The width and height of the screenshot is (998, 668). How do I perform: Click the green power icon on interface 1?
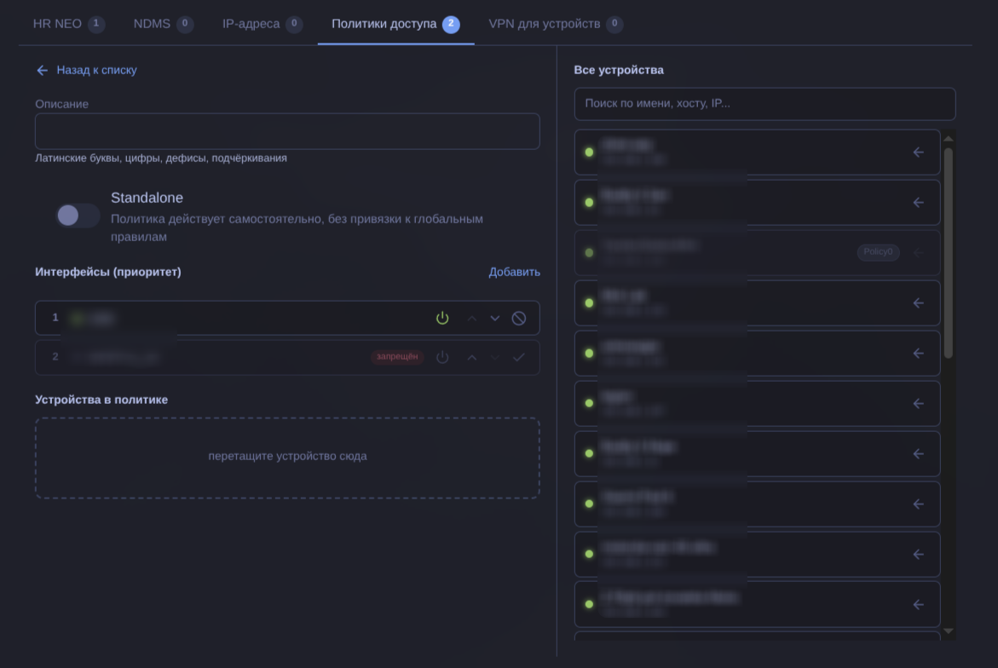442,318
